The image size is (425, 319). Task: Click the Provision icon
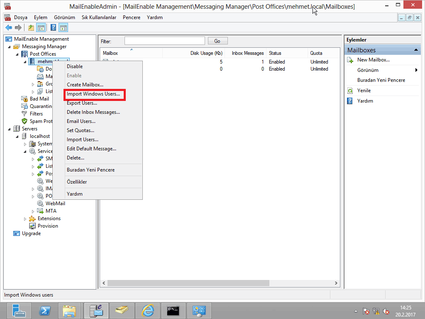32,226
